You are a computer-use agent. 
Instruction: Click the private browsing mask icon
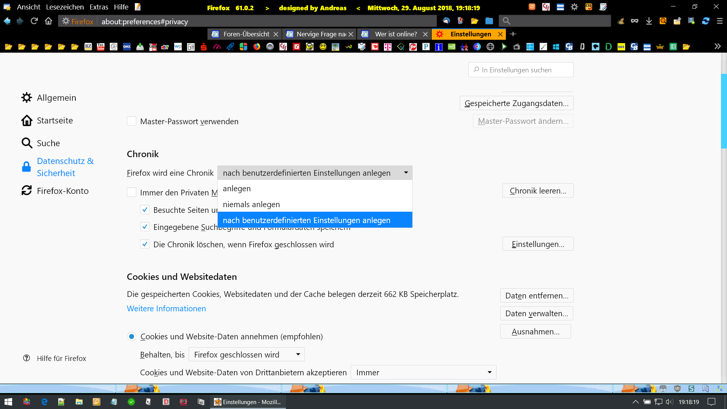click(634, 21)
